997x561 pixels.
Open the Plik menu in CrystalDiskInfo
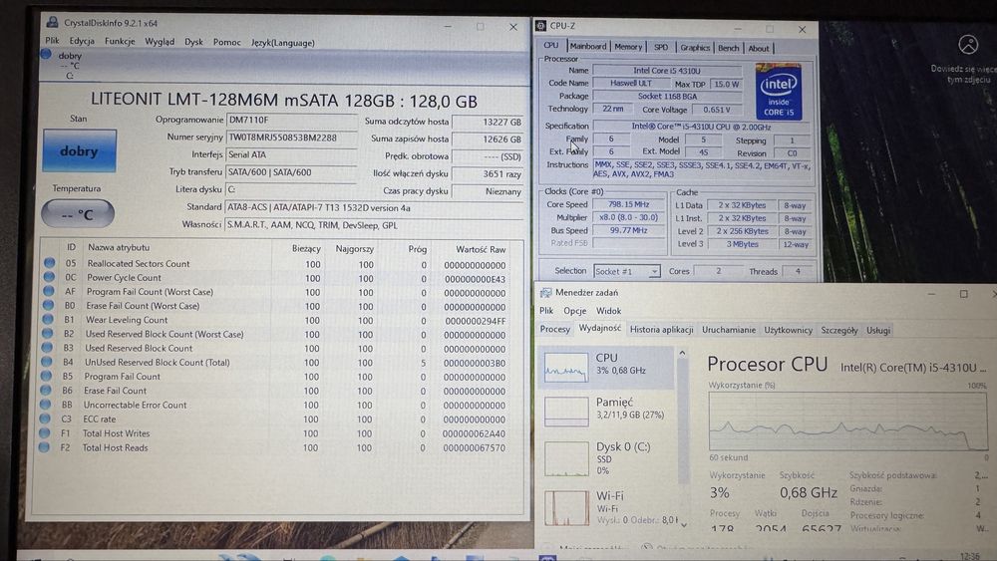tap(52, 41)
